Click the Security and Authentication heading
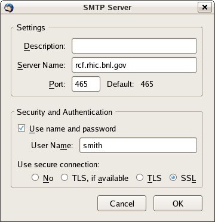The height and width of the screenshot is (222, 215). 64,112
